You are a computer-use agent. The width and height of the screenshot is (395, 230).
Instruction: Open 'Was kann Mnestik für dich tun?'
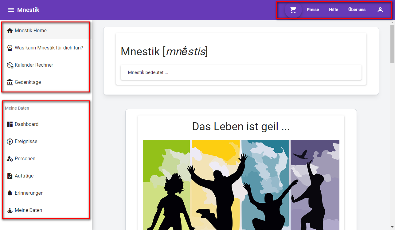tap(49, 48)
